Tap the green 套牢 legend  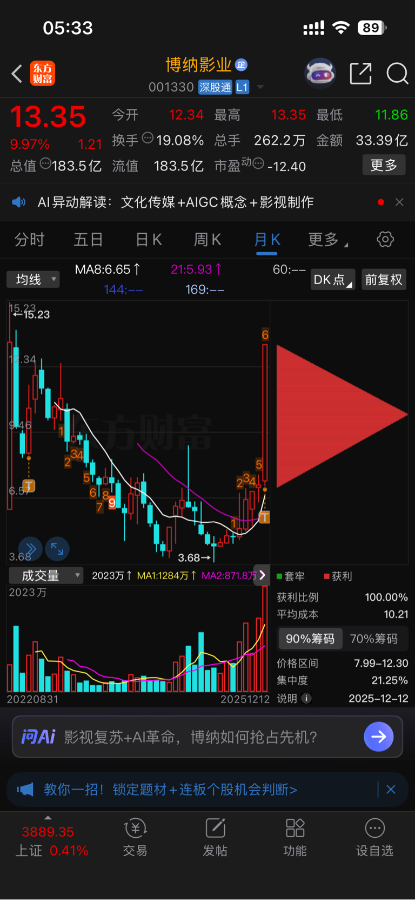coord(291,576)
